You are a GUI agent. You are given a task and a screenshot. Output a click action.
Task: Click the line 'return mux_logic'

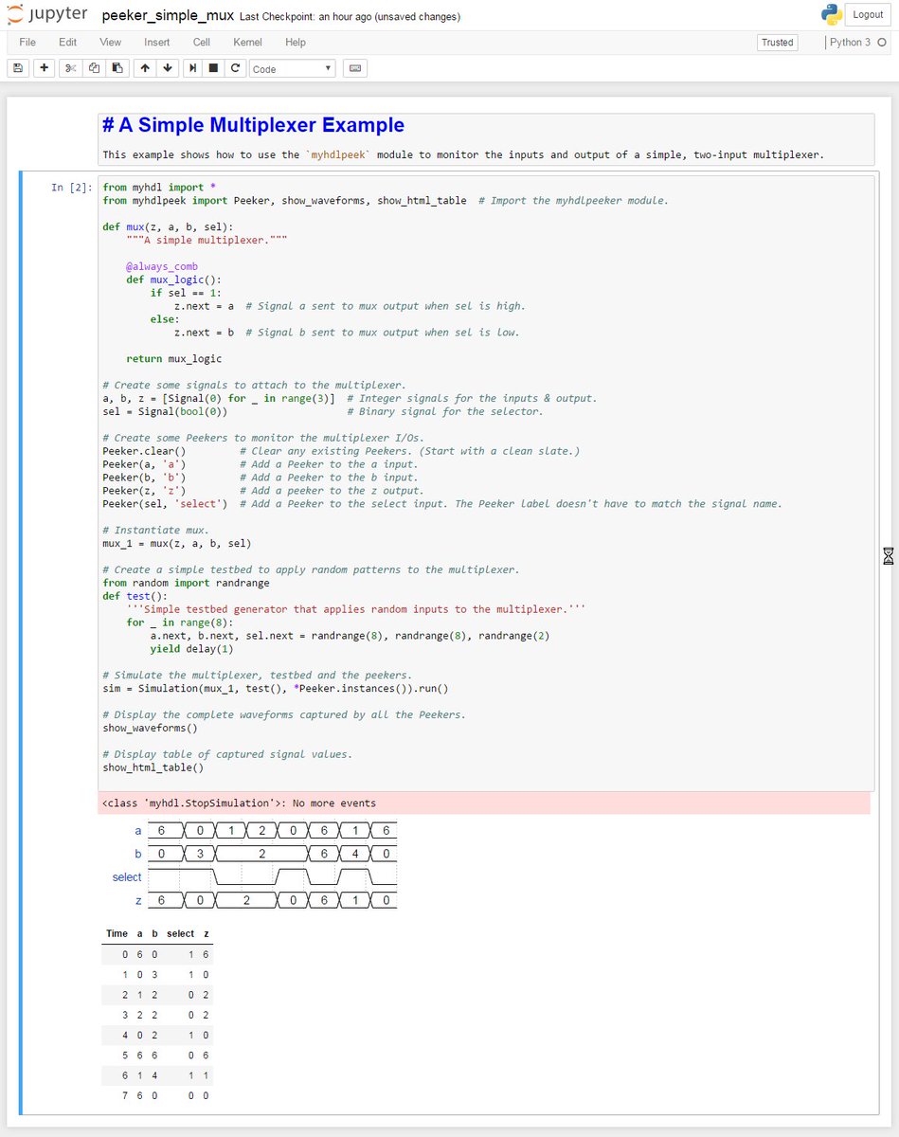point(173,359)
